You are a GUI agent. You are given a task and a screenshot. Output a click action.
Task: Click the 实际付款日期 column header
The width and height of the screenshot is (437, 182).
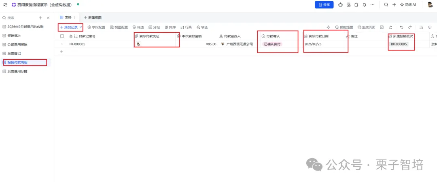pyautogui.click(x=324, y=36)
